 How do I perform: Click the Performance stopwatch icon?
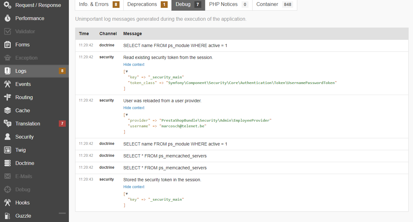point(8,18)
